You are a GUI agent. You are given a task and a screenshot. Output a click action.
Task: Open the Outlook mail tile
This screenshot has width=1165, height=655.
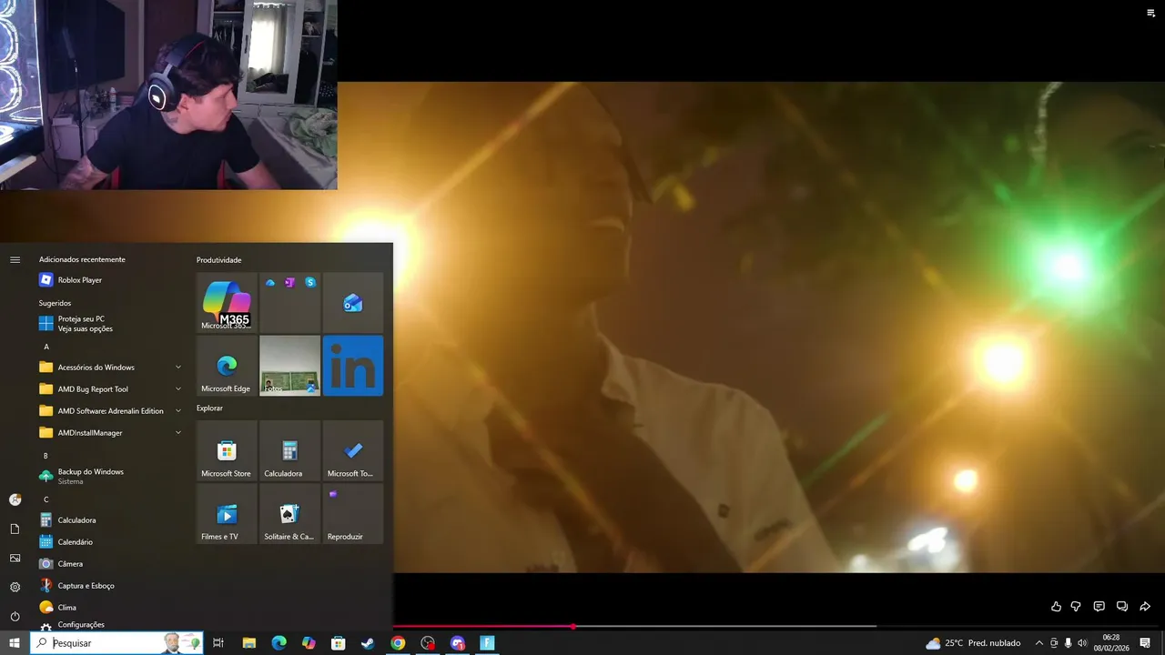click(353, 303)
